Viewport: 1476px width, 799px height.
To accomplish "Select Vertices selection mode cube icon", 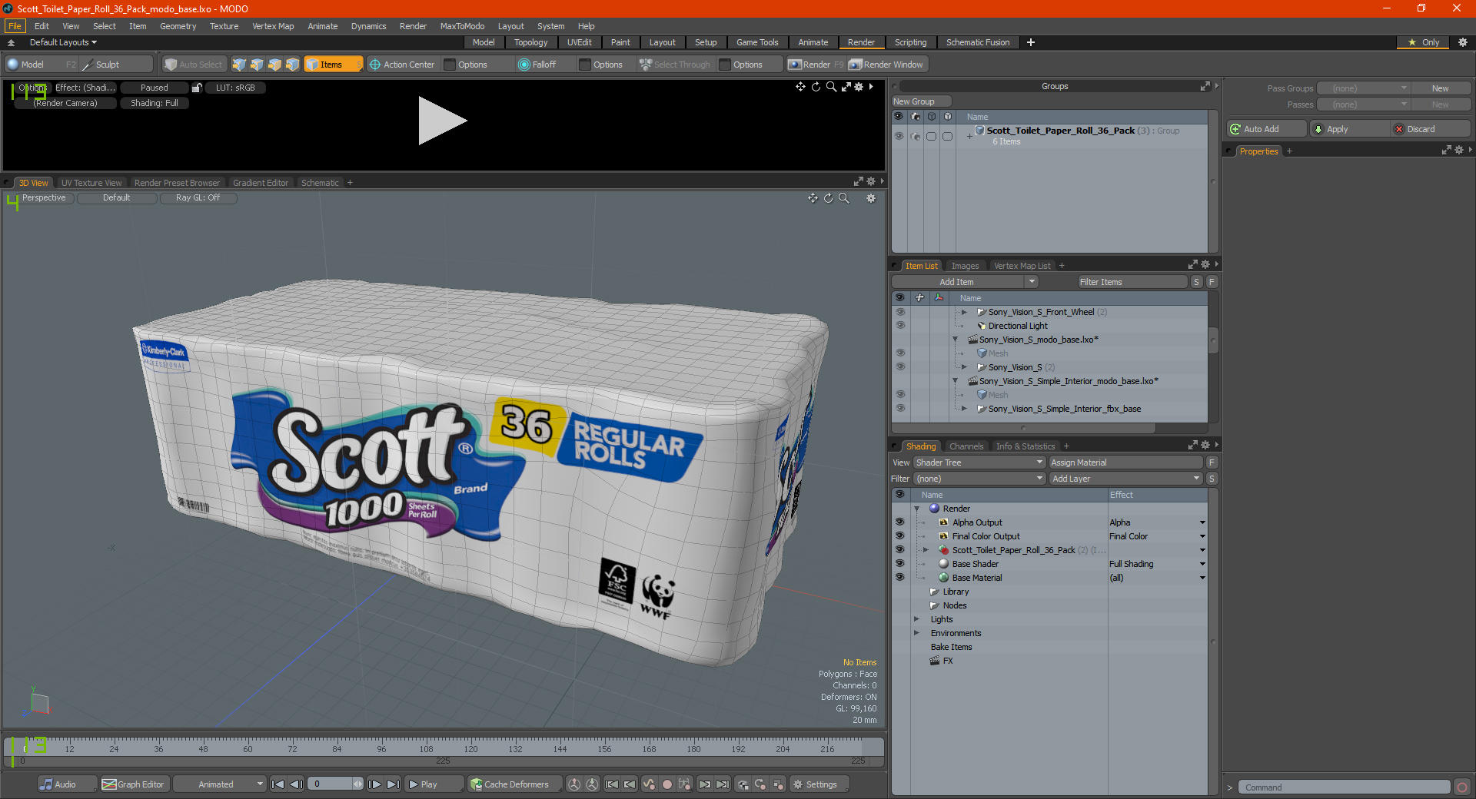I will (239, 65).
